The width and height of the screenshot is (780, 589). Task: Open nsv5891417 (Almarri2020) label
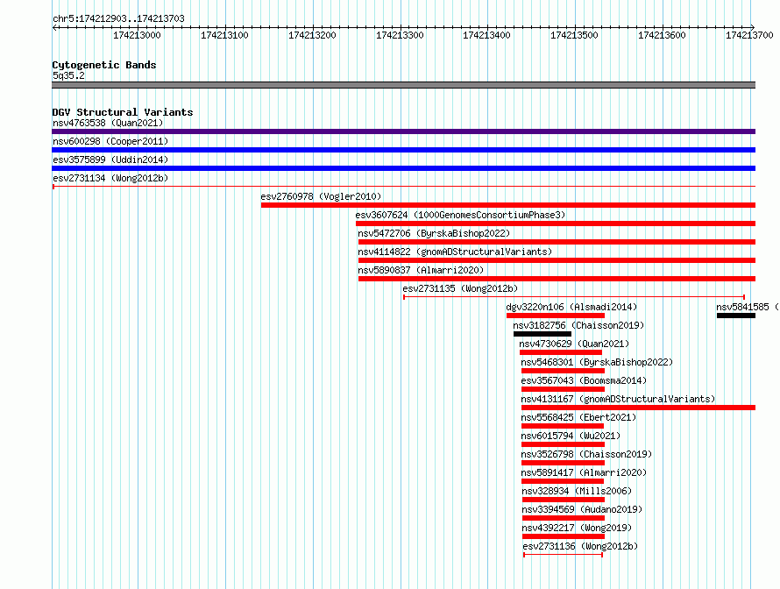(x=584, y=472)
